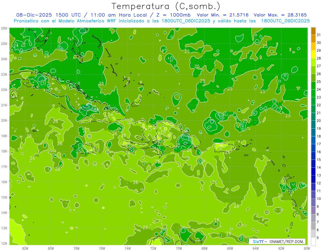Click the color bar legend value "14"
The image size is (326, 252).
coord(319,167)
